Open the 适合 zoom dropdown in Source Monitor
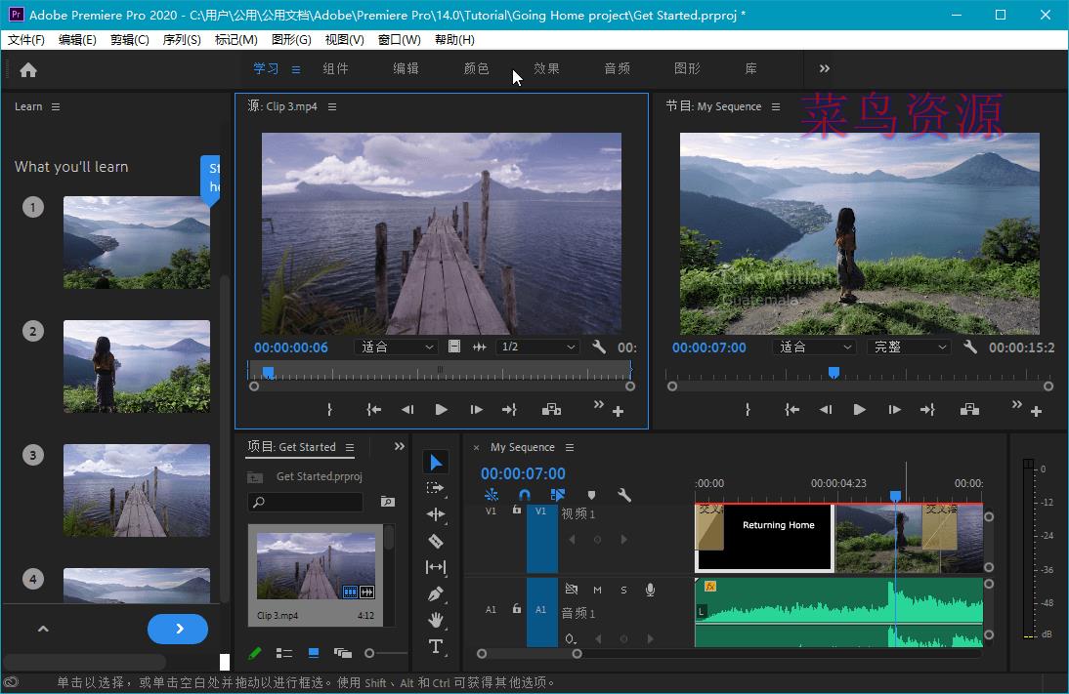The height and width of the screenshot is (694, 1069). point(396,347)
